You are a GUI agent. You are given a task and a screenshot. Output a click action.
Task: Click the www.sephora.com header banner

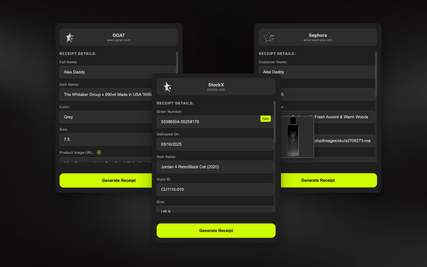(318, 37)
